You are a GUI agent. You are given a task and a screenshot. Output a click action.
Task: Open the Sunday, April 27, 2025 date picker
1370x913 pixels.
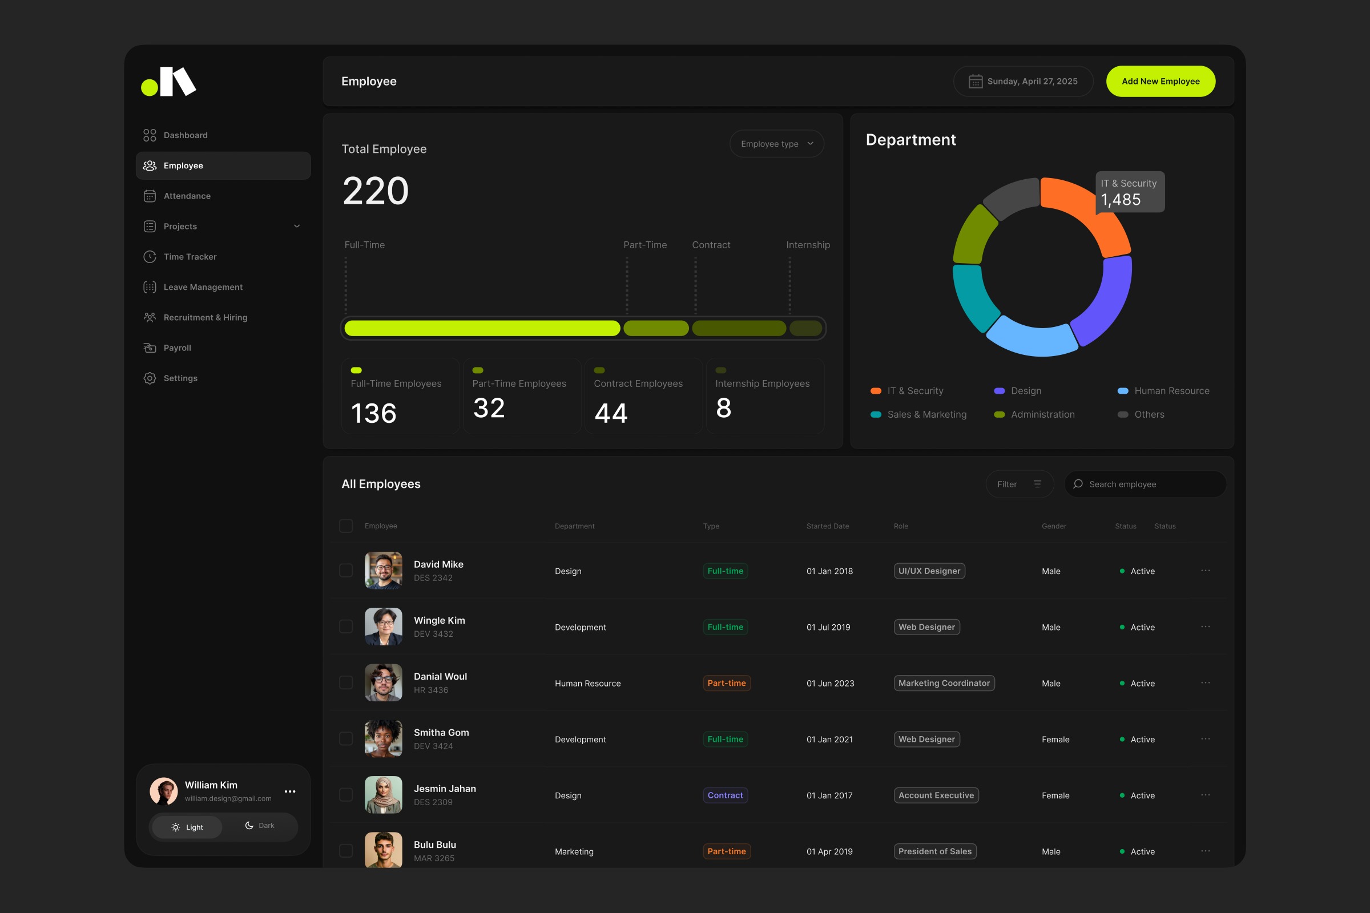pos(1023,82)
